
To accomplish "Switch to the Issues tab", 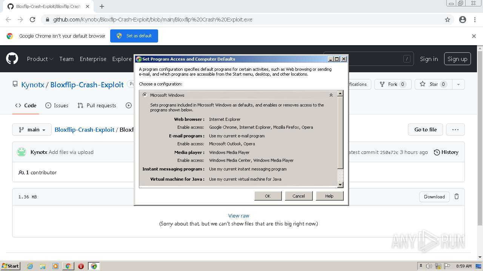I will 57,105.
